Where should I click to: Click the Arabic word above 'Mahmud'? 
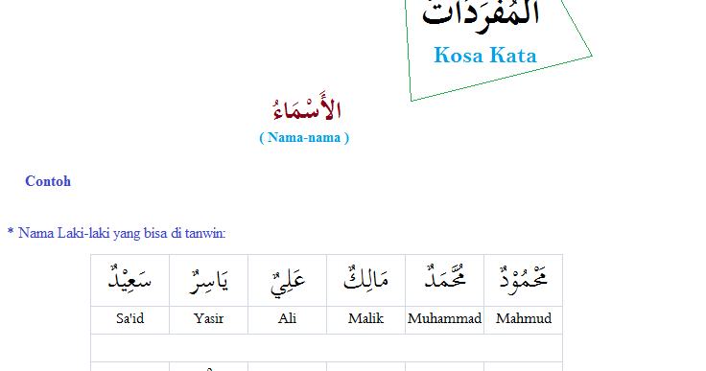click(523, 280)
